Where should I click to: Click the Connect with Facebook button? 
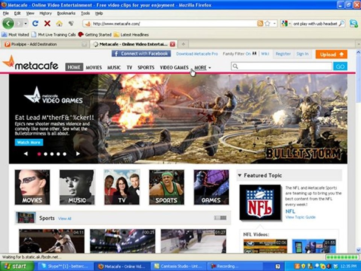[x=141, y=54]
